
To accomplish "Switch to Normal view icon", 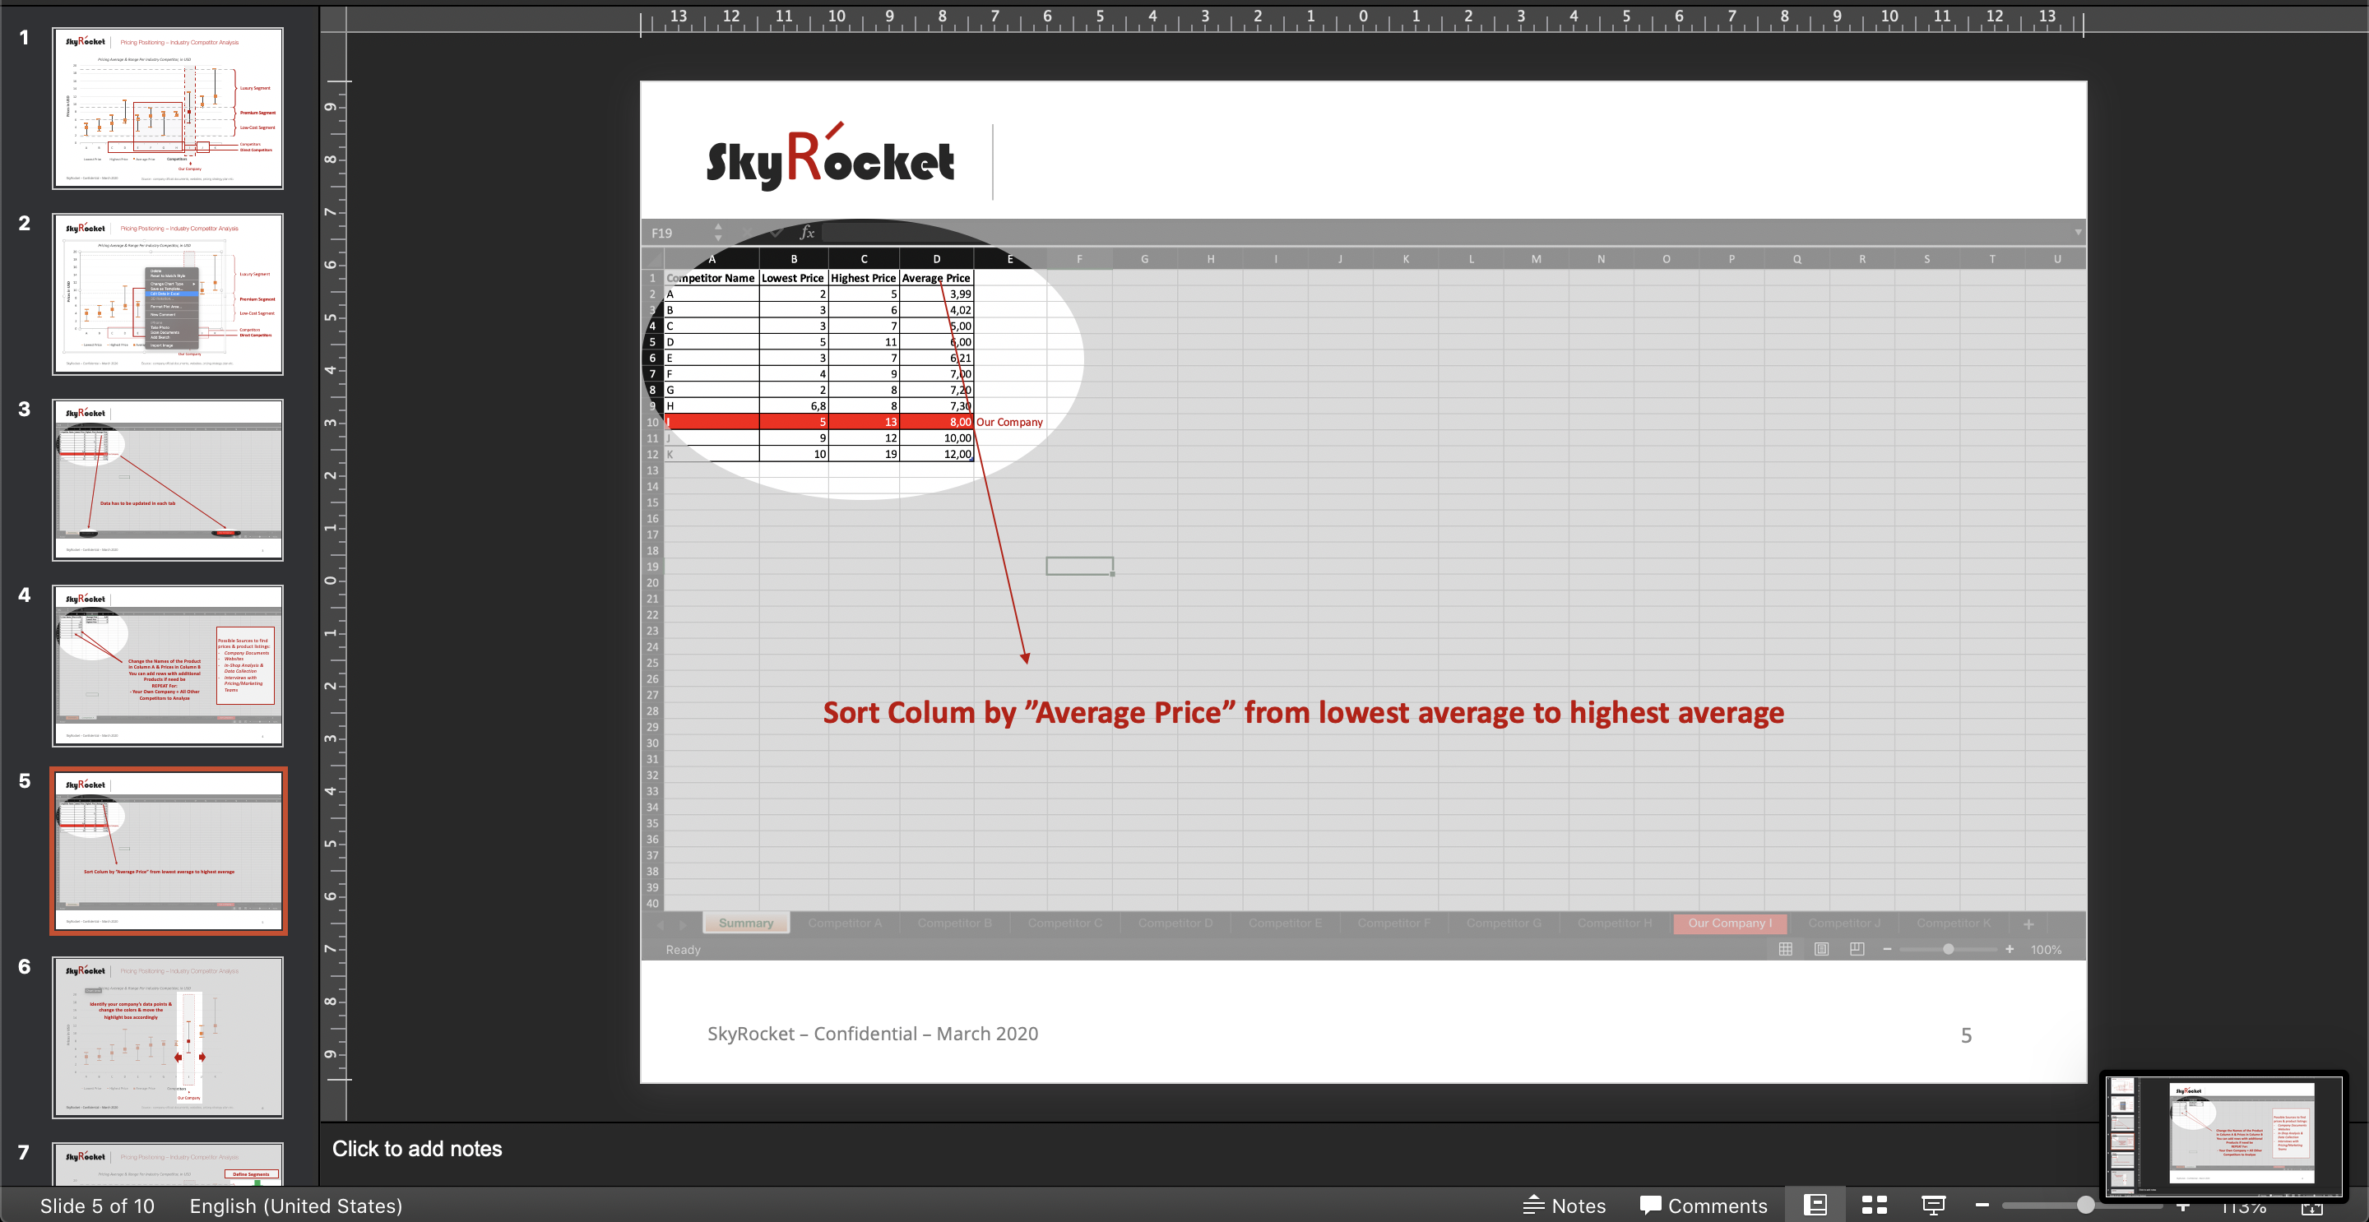I will pyautogui.click(x=1815, y=1205).
